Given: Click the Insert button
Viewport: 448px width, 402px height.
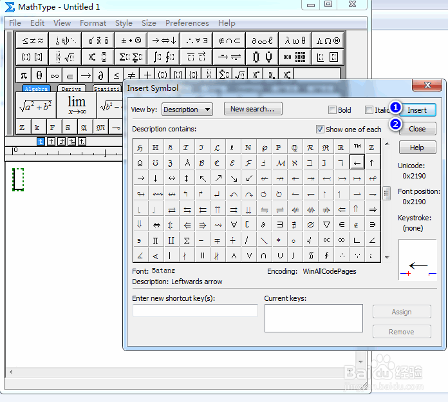Looking at the screenshot, I should click(x=417, y=110).
